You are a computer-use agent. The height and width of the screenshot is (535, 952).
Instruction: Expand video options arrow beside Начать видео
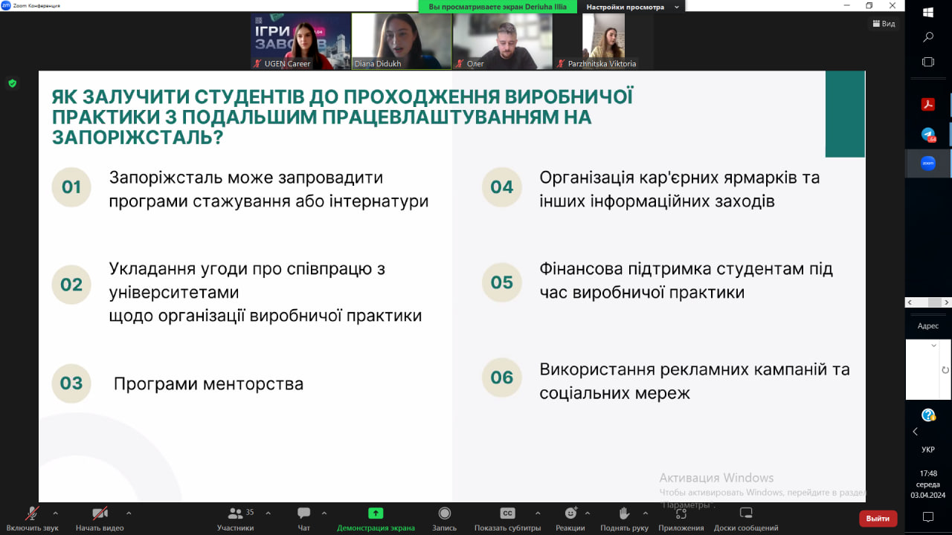coord(129,513)
